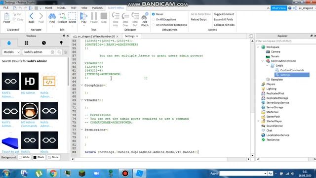Switch to the TEST ribbon tab
Image resolution: width=316 pixels, height=178 pixels.
[x=74, y=8]
